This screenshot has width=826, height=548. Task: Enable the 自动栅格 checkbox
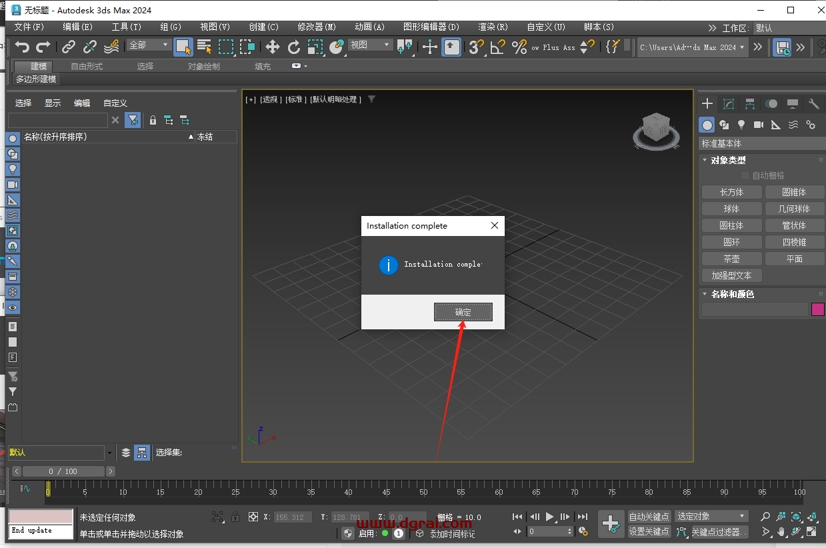click(x=745, y=175)
